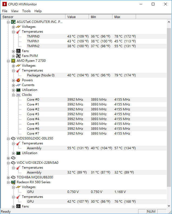Image resolution: width=172 pixels, height=214 pixels.
Task: Select the TMPIN2 row
Action: 97,46
